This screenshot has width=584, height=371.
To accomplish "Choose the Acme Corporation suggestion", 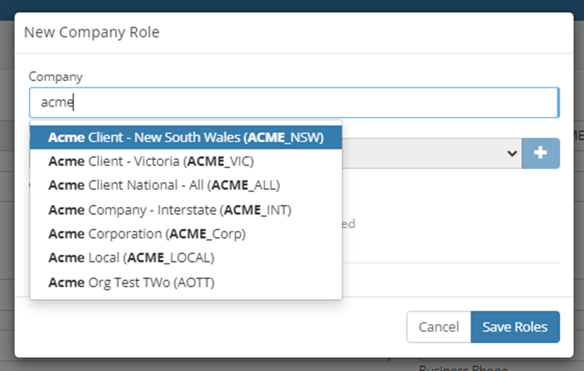I will pyautogui.click(x=147, y=234).
